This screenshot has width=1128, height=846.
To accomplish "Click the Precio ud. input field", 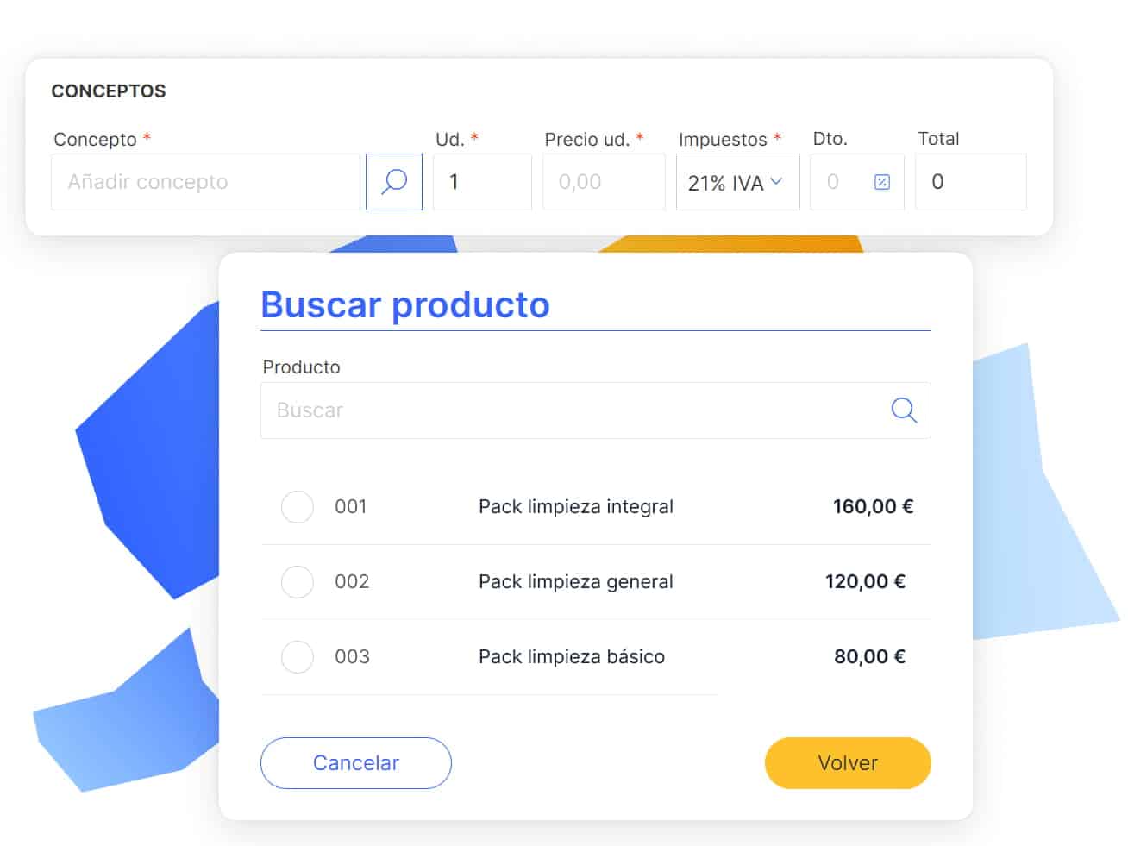I will click(x=604, y=182).
